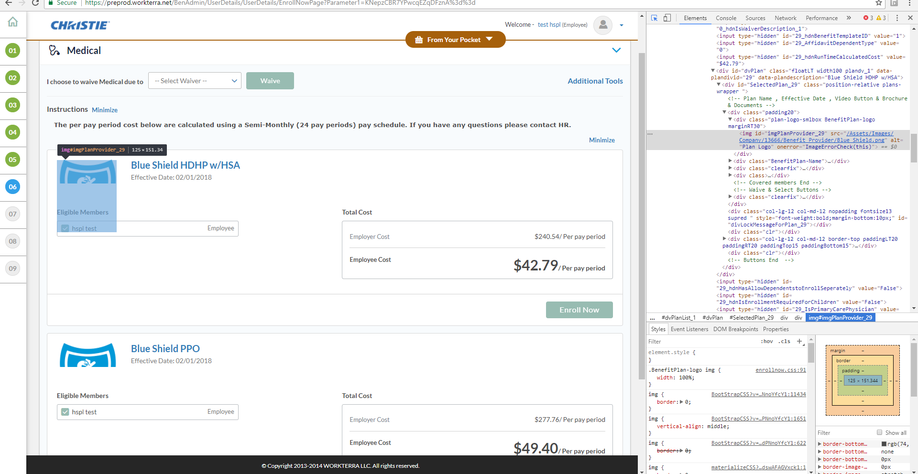Viewport: 918px width, 474px height.
Task: Collapse padding20 div node
Action: pyautogui.click(x=724, y=112)
